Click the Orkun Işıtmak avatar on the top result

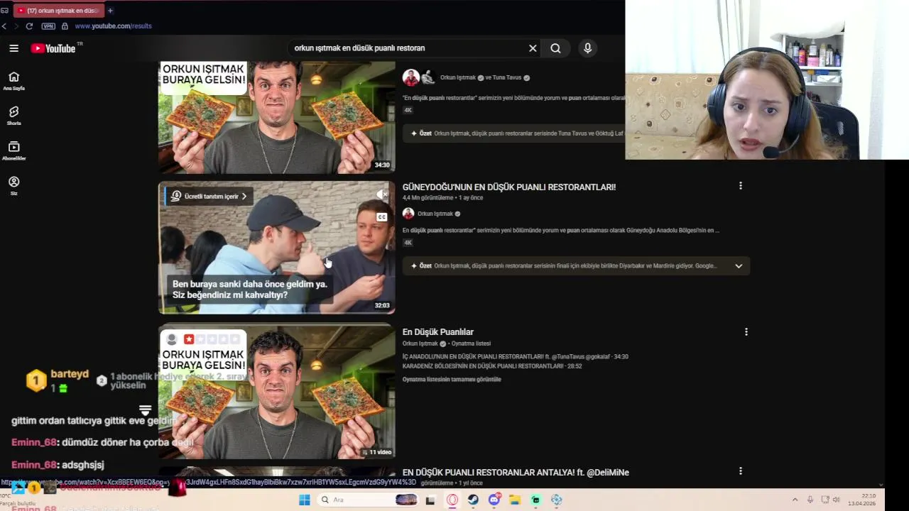[x=410, y=77]
